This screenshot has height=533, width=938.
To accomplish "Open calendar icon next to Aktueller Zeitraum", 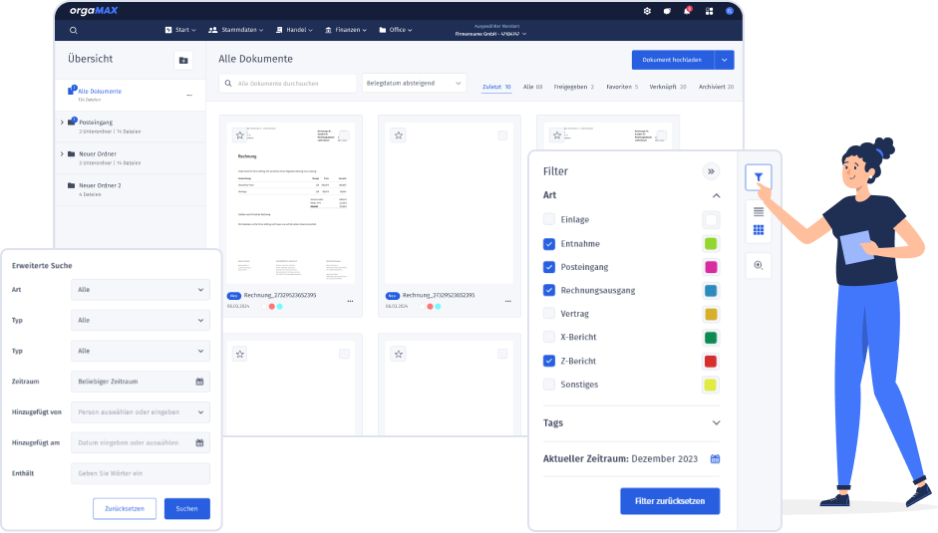I will [715, 459].
